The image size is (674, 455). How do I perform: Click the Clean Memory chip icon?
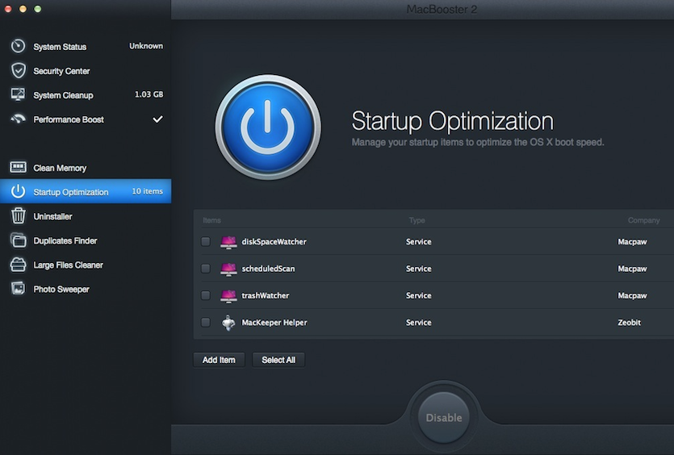[x=18, y=167]
